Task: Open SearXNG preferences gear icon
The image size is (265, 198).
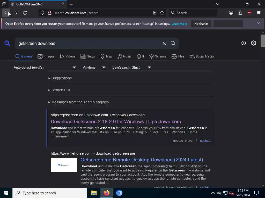Action: coord(253,43)
